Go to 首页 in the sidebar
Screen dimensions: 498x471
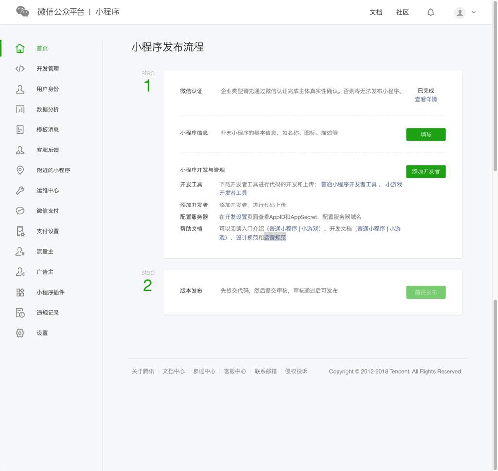pos(42,48)
